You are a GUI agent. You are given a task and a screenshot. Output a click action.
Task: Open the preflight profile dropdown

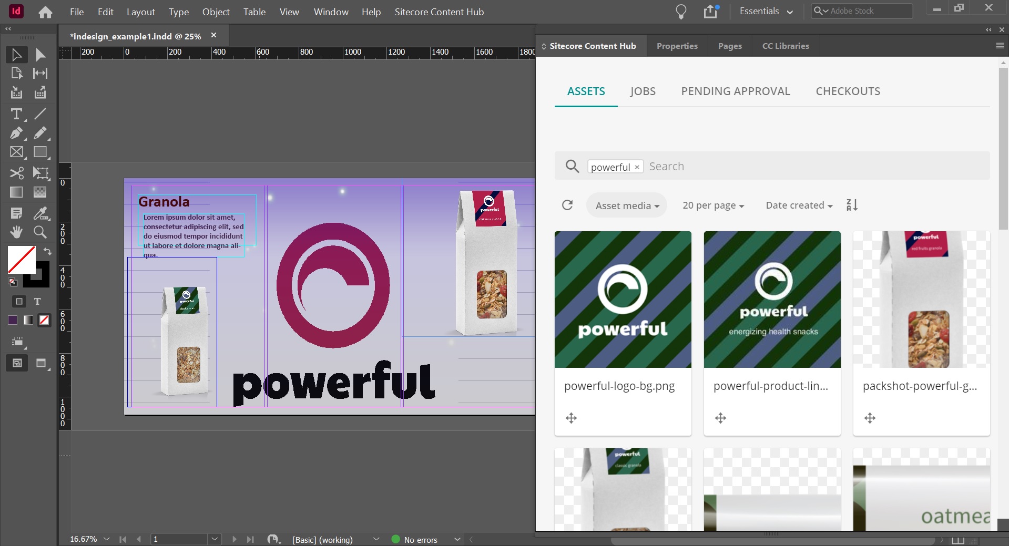[376, 539]
